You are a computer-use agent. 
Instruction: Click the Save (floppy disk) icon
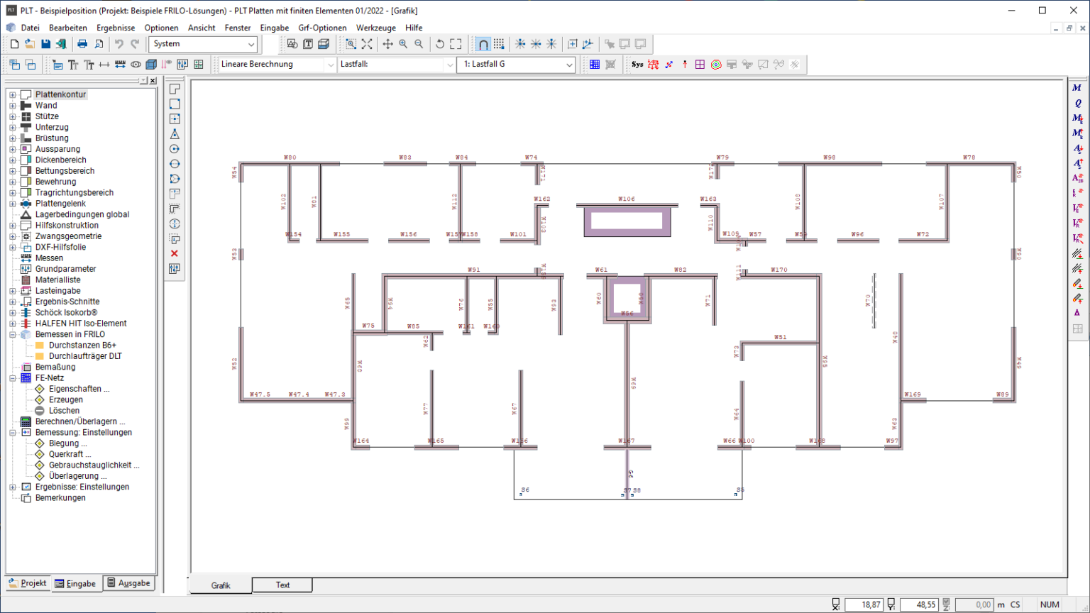pos(45,44)
